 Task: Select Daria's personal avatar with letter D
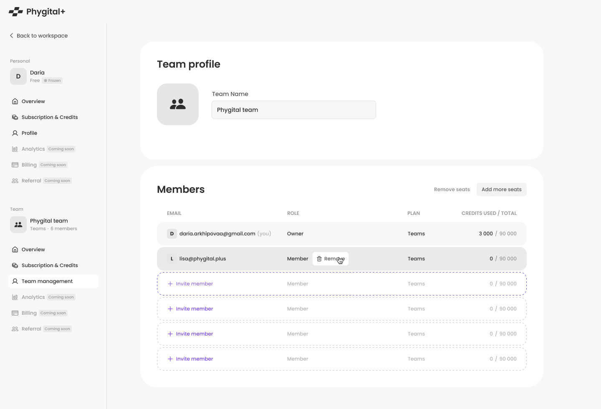coord(18,76)
